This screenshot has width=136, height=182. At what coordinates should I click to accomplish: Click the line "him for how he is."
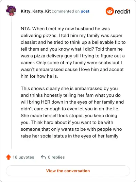pos(39,76)
